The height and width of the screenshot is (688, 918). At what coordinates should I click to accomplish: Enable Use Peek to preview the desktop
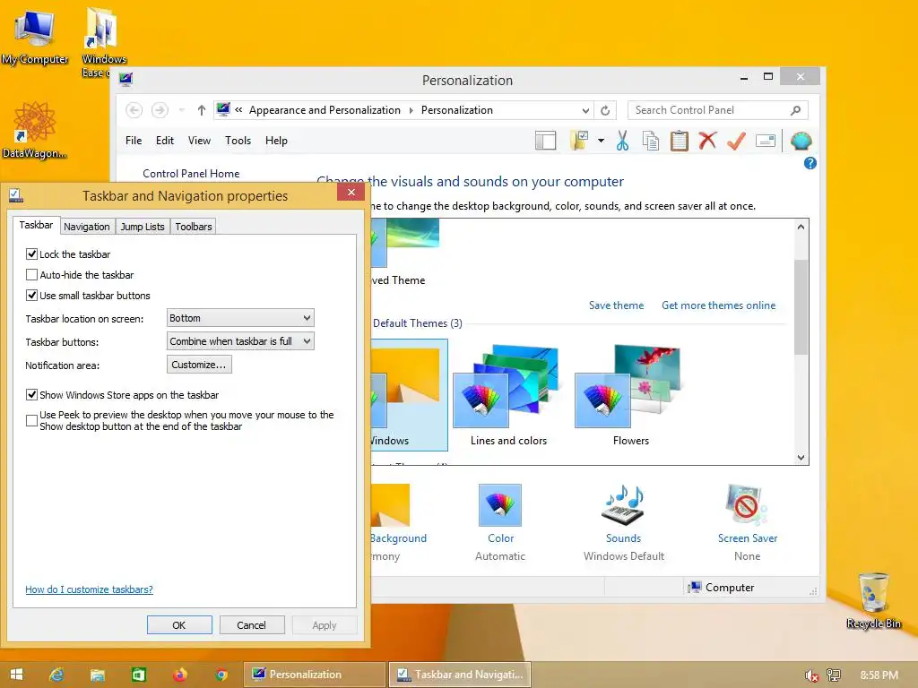[x=31, y=421]
